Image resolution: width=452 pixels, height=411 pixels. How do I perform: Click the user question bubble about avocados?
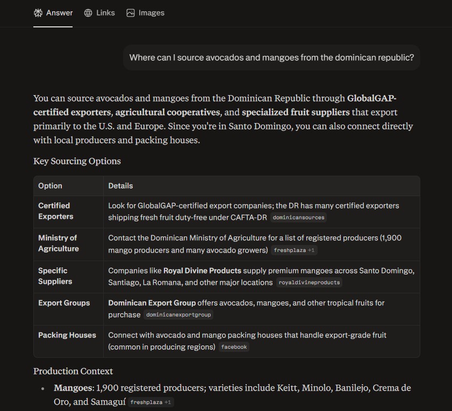(271, 57)
